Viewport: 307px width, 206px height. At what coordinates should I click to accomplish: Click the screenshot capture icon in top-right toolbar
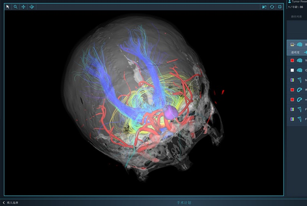coord(264,7)
